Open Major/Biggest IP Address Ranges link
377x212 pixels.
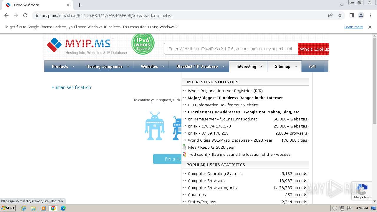coord(235,98)
